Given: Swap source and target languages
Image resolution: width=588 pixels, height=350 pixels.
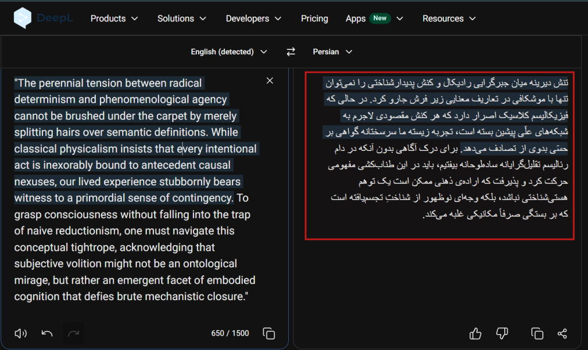Looking at the screenshot, I should click(x=291, y=52).
